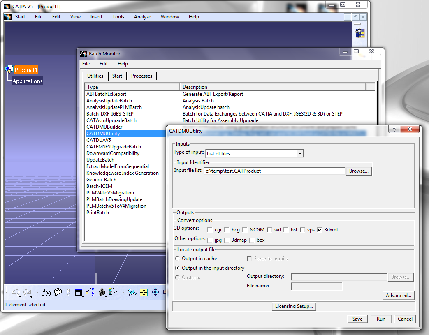429x335 pixels.
Task: Click the Lock padlock icon
Action: tap(102, 292)
